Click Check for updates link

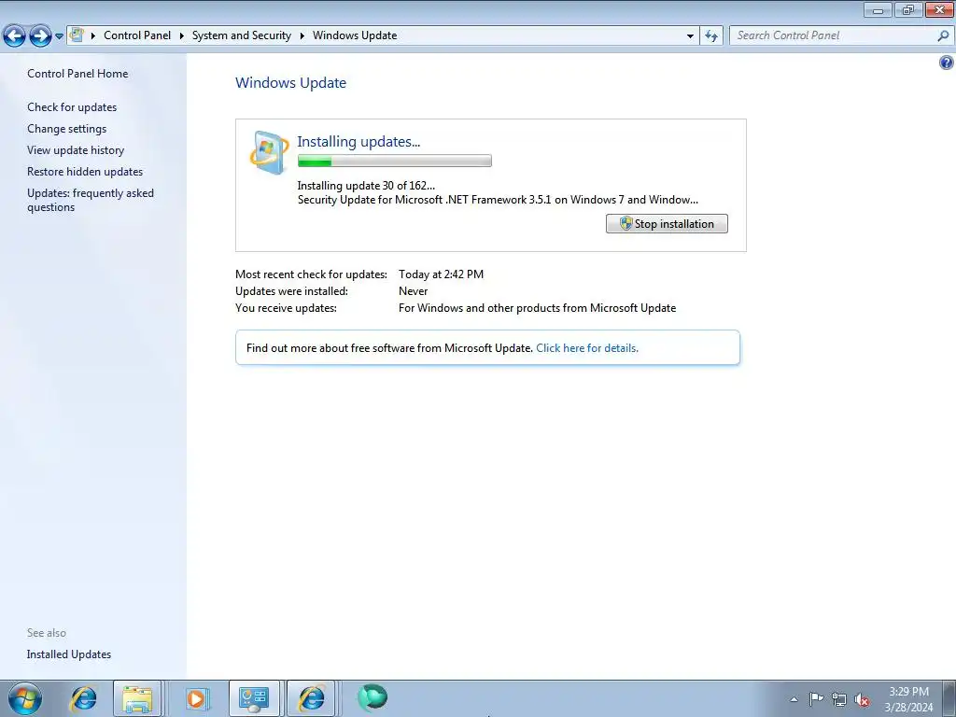coord(72,106)
